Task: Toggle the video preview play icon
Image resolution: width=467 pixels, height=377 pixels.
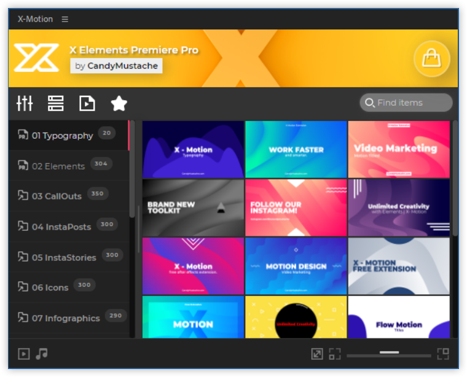Action: [24, 354]
